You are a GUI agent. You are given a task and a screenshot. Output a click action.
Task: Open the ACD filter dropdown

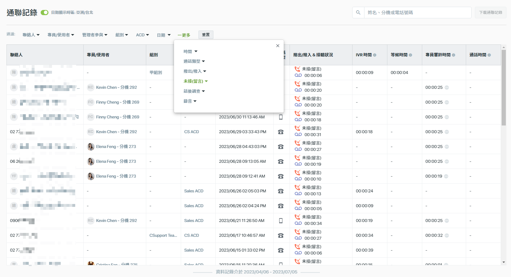click(142, 35)
